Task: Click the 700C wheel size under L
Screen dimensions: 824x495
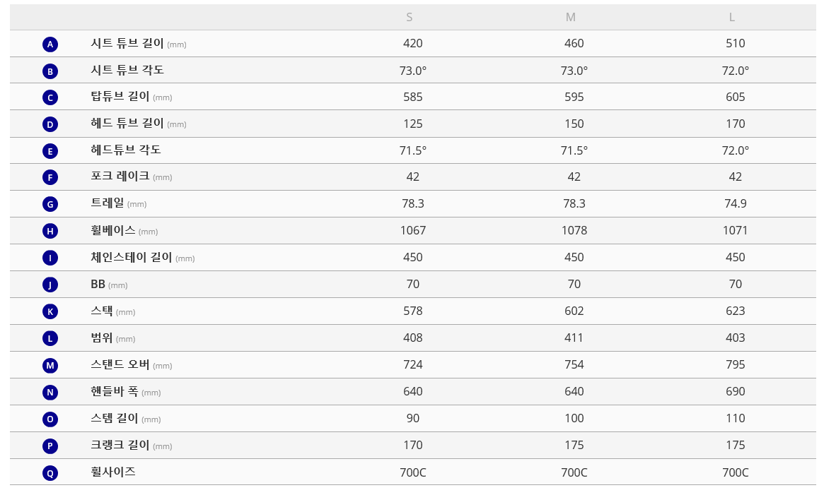Action: pyautogui.click(x=736, y=472)
